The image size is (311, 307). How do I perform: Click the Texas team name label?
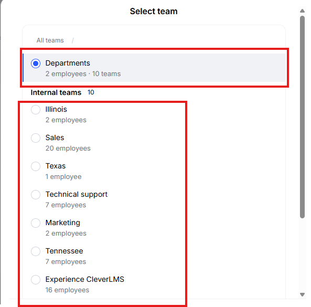pos(56,166)
